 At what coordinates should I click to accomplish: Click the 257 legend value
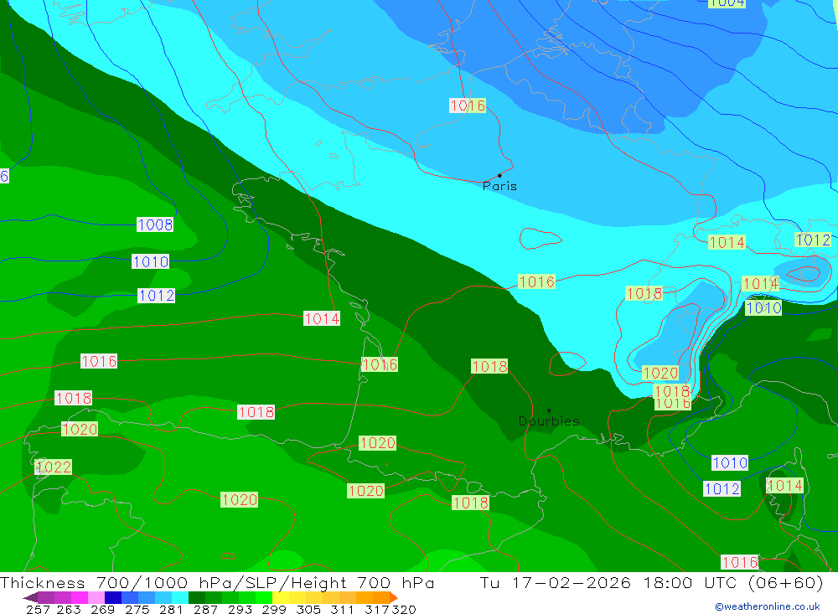[x=38, y=609]
